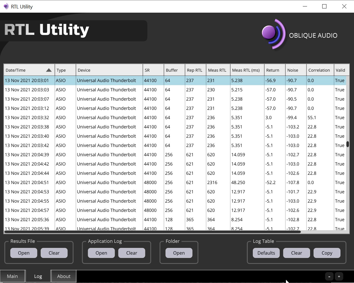Screen dimensions: 354x283
Task: Sort by the Buffer column header
Action: coord(174,70)
